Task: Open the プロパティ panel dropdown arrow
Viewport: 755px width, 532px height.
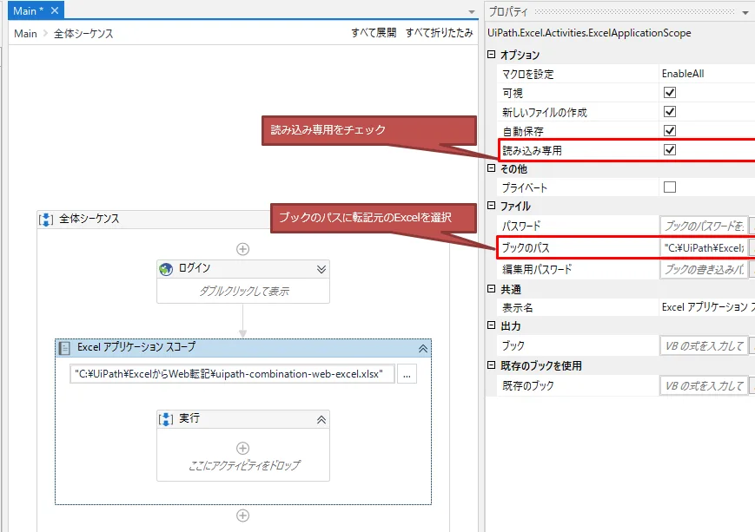Action: (745, 11)
